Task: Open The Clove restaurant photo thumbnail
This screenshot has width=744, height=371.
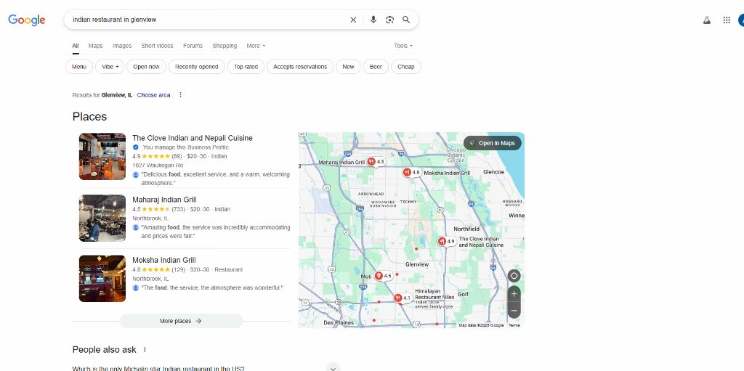Action: coord(102,156)
